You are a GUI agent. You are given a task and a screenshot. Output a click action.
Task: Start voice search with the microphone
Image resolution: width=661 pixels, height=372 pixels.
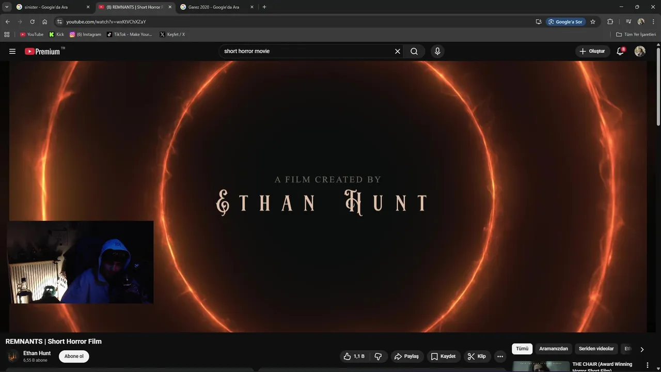[437, 51]
